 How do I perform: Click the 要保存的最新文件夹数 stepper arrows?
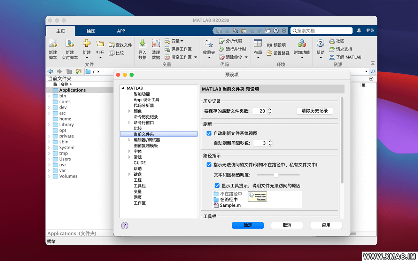tap(270, 111)
